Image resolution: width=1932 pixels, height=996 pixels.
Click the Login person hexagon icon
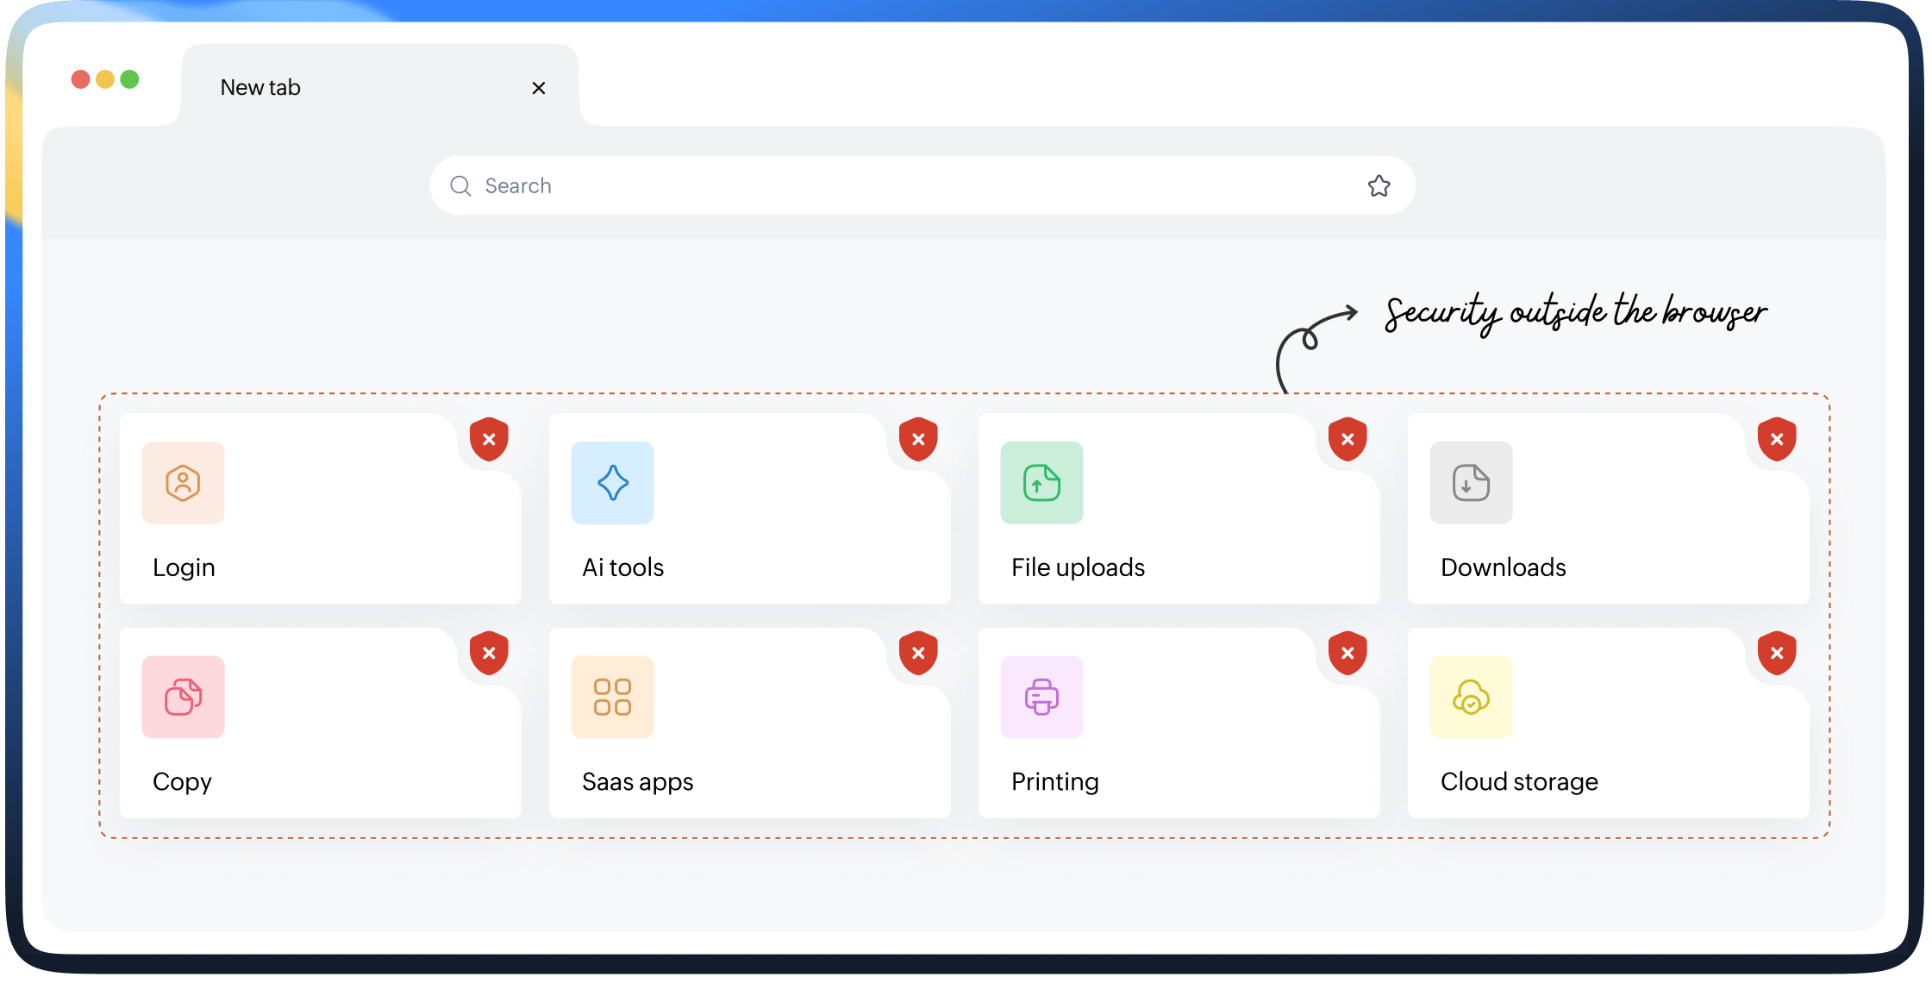183,483
